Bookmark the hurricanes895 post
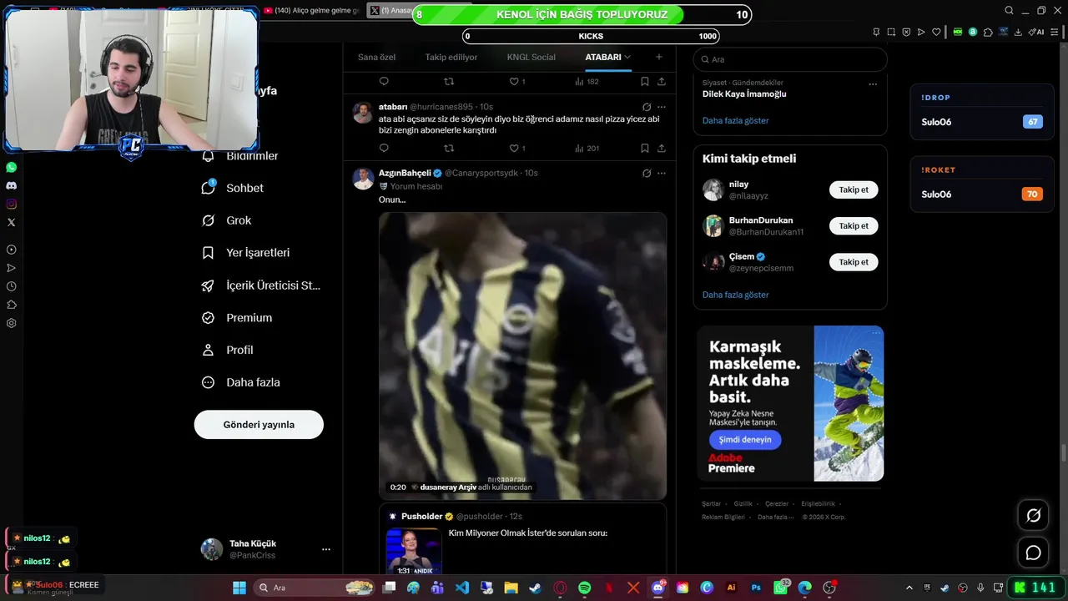1068x601 pixels. tap(644, 148)
